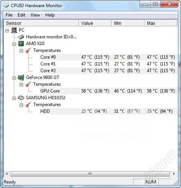
Task: Collapse the GeForce 9800 GT node
Action: 14,78
